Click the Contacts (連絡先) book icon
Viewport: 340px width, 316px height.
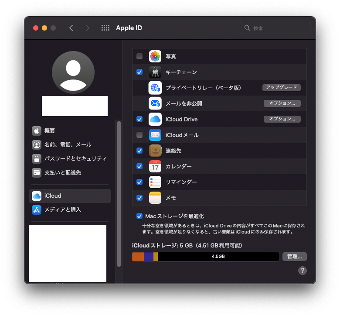pos(155,151)
